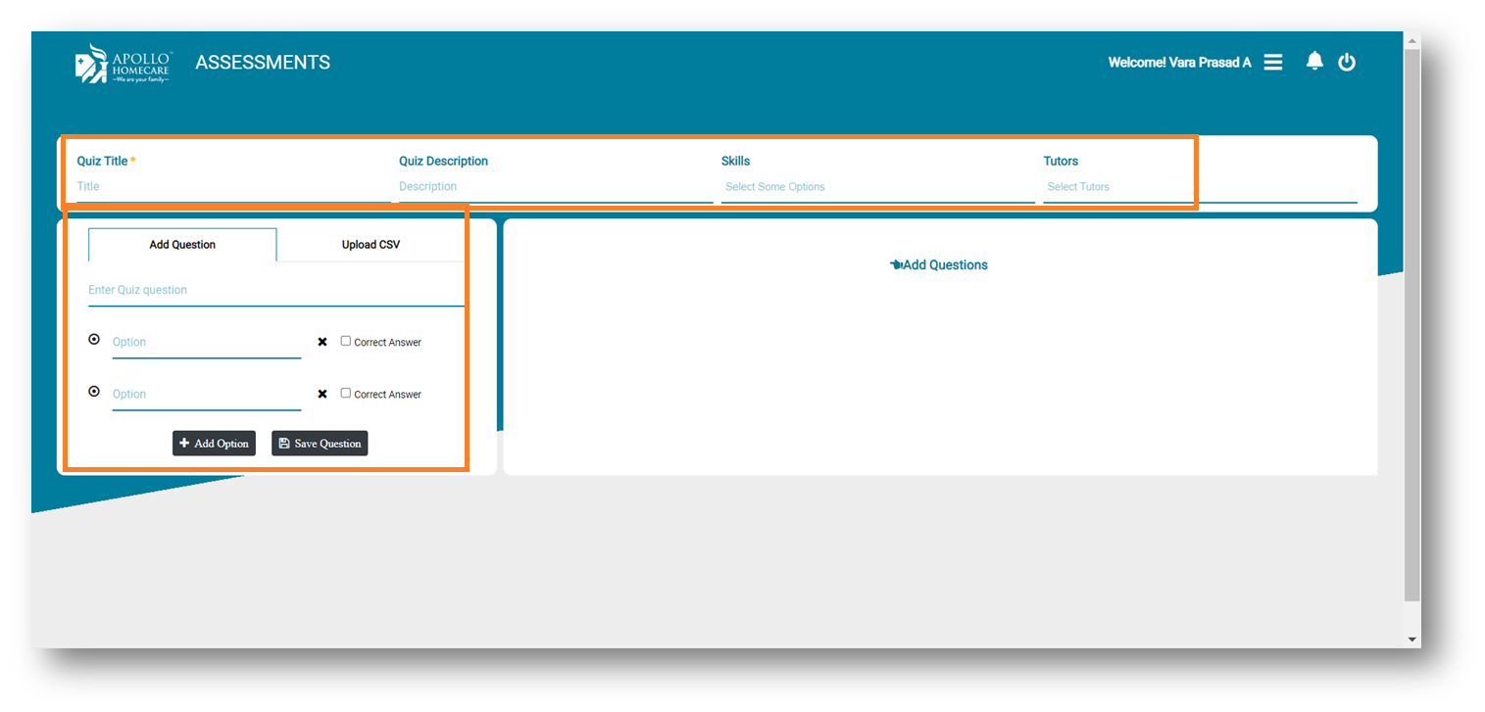This screenshot has height=712, width=1485.
Task: Open the hamburger menu icon
Action: click(1272, 63)
